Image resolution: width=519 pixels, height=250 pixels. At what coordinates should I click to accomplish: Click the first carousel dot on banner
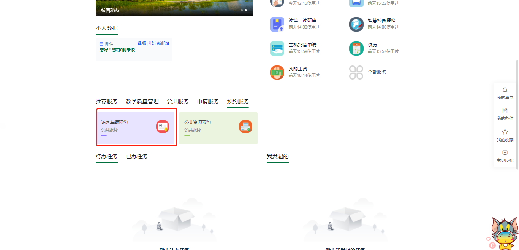point(242,10)
